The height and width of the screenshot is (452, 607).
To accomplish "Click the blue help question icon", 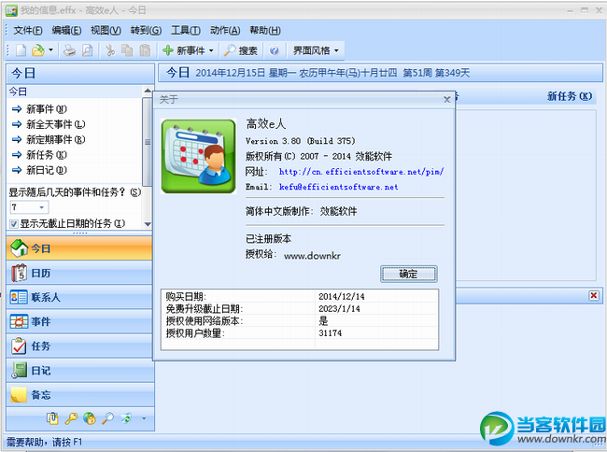I will click(274, 50).
